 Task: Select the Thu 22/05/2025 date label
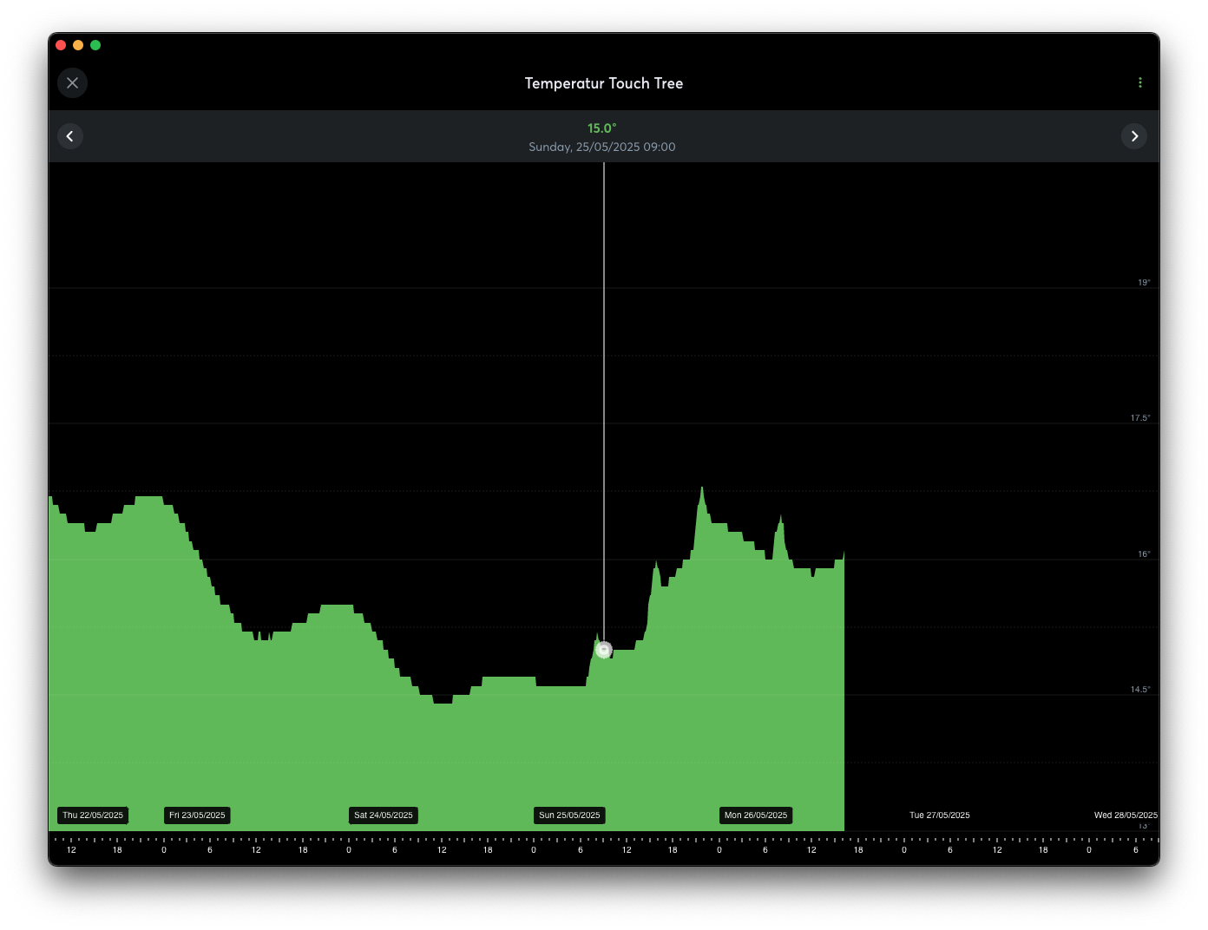(x=93, y=815)
